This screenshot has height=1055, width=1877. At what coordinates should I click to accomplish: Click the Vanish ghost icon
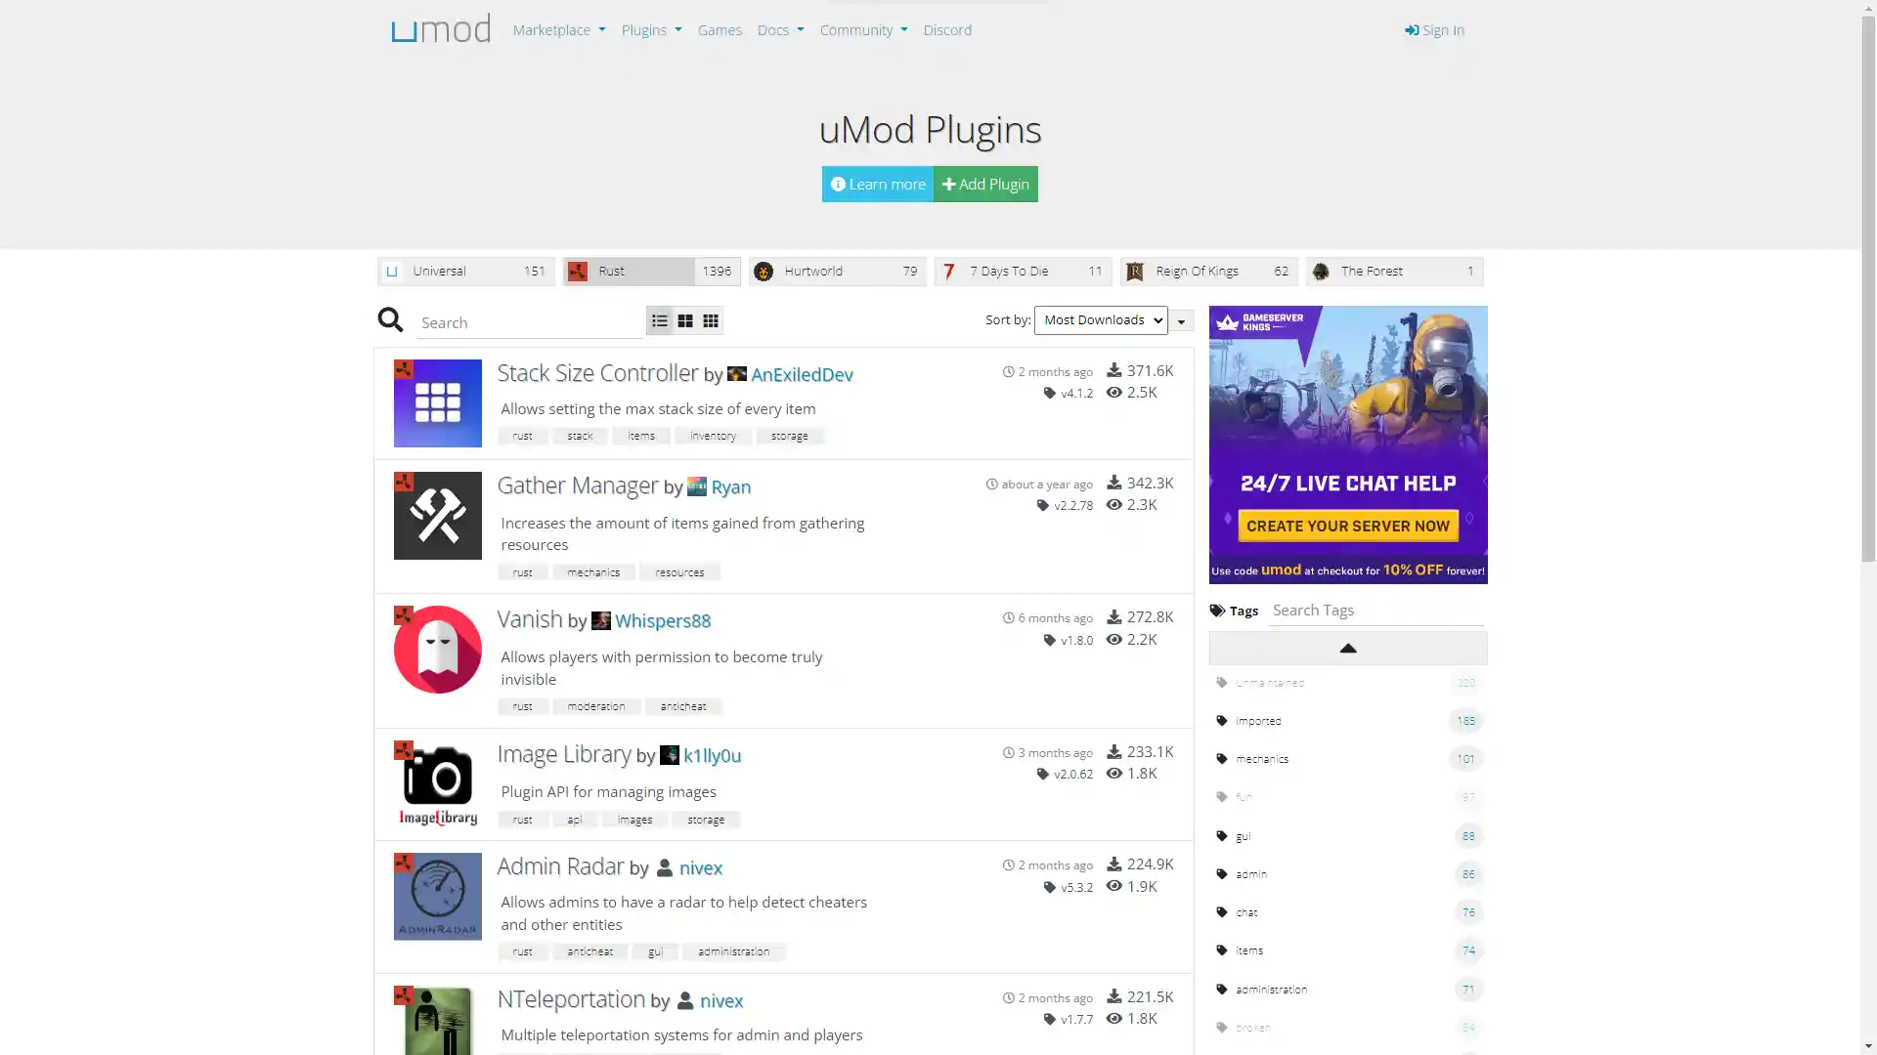click(437, 650)
